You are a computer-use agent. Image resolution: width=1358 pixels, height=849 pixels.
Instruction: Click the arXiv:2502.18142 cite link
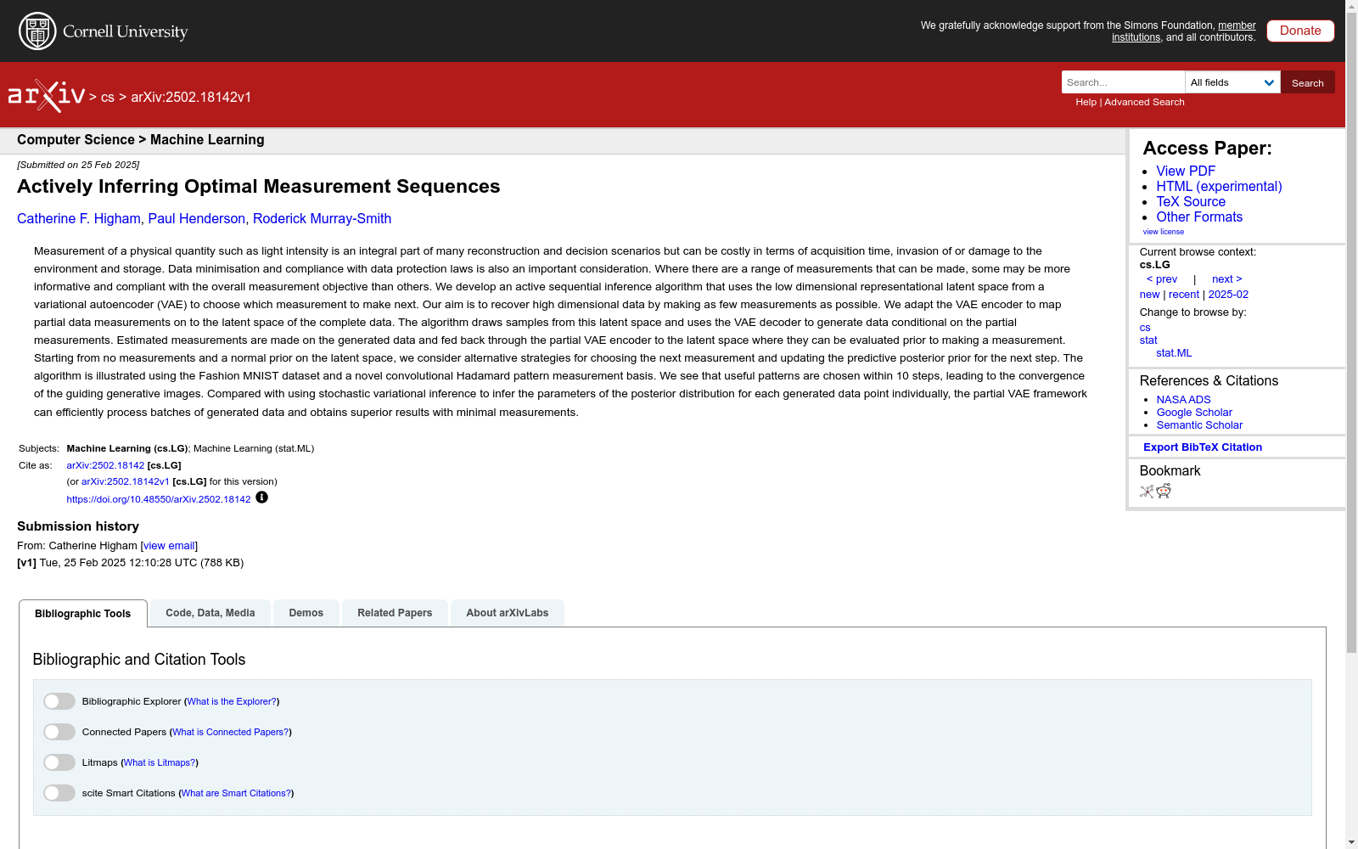(105, 465)
